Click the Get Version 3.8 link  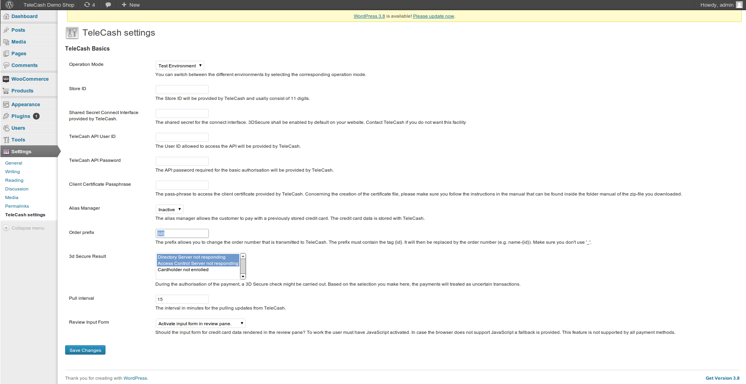[x=722, y=378]
